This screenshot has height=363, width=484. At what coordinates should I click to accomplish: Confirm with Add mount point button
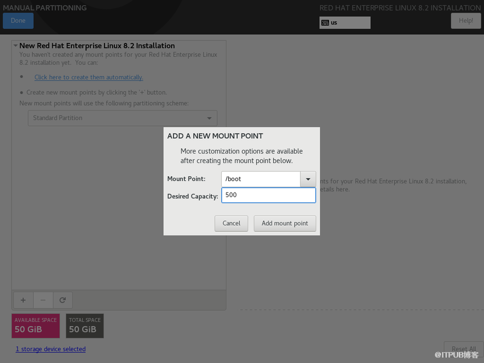pos(285,223)
